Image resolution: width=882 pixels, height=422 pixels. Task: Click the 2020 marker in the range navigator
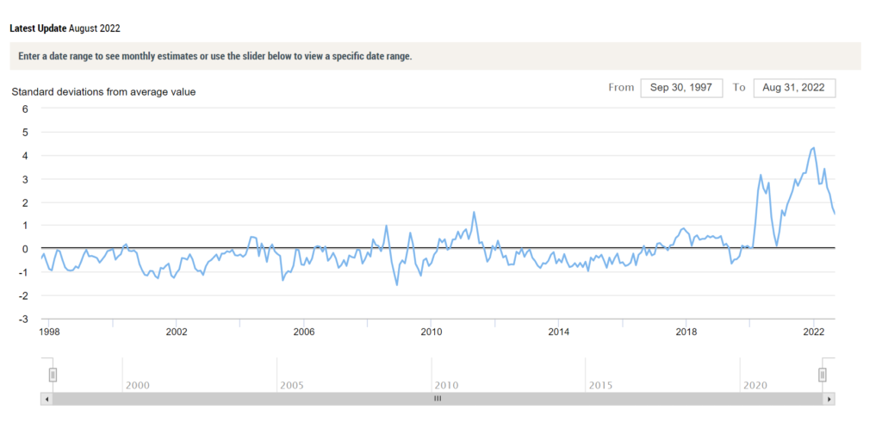(x=755, y=386)
